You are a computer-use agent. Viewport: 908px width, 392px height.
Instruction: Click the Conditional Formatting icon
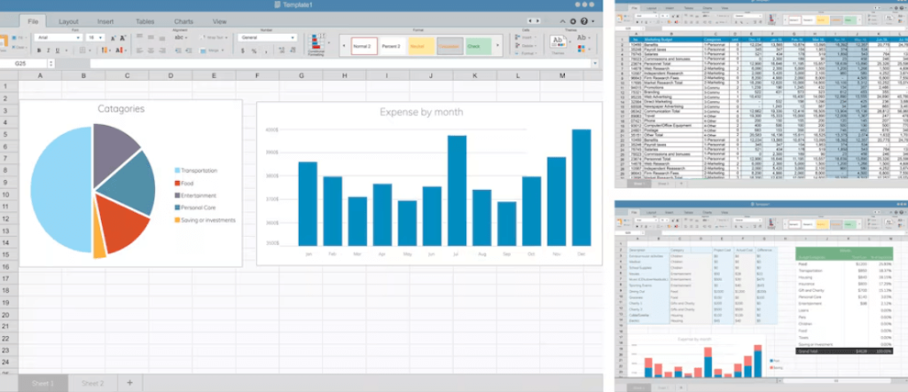pos(316,43)
